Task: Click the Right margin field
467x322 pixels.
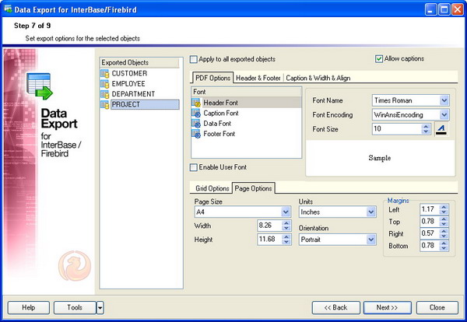Action: coord(429,233)
